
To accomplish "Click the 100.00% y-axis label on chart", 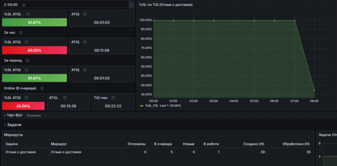I will tap(146, 20).
